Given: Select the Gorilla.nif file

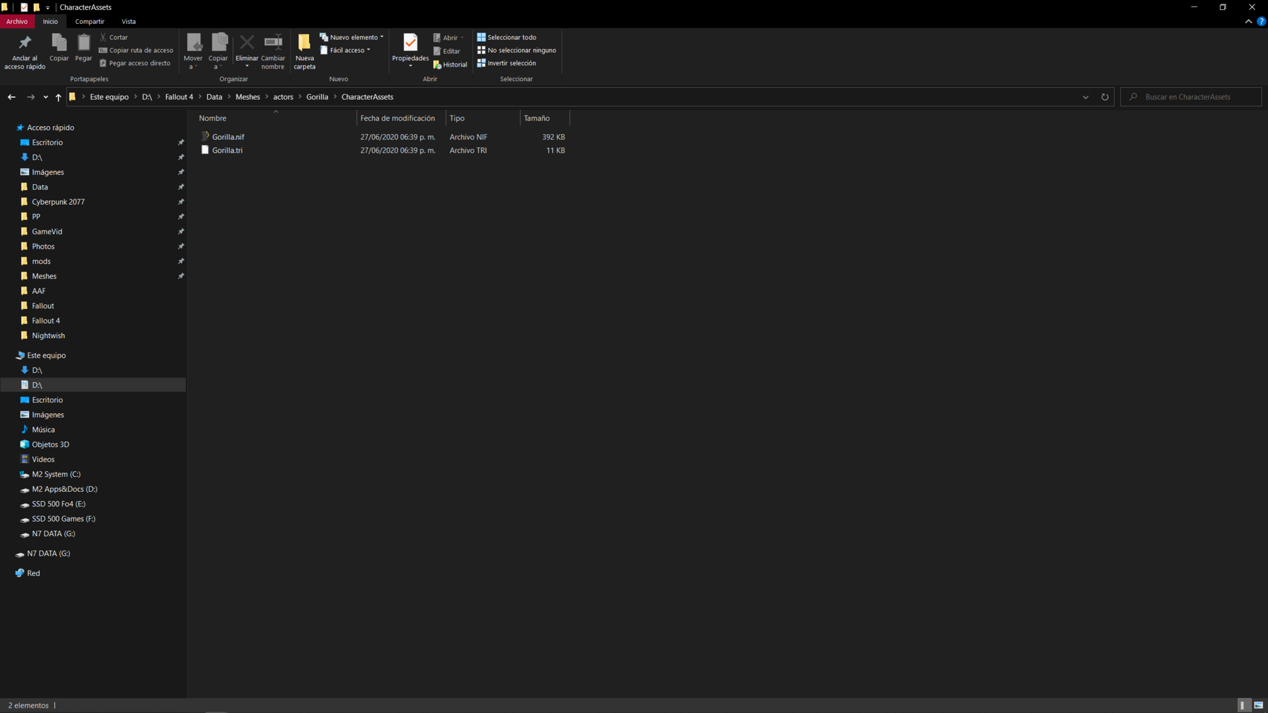Looking at the screenshot, I should 228,137.
